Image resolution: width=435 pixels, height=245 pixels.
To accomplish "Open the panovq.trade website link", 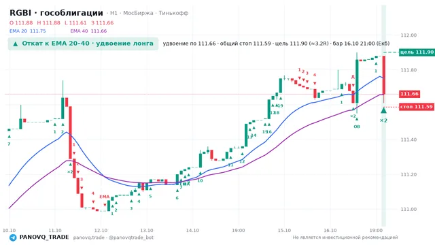I will pyautogui.click(x=89, y=238).
